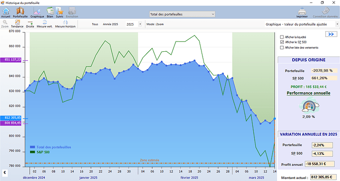
Task: Select the Année 2025 period option
Action: (x=110, y=24)
